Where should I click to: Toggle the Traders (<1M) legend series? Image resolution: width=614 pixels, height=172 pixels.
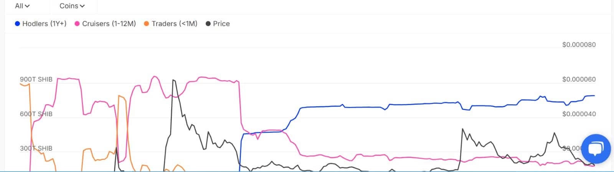[x=170, y=24]
